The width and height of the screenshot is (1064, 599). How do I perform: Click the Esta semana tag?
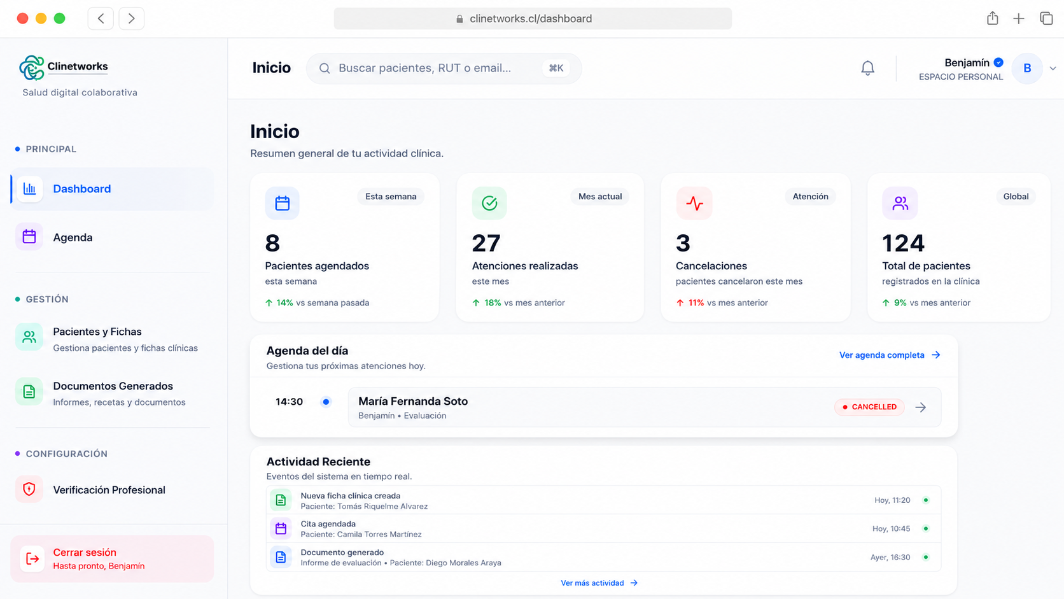click(391, 197)
